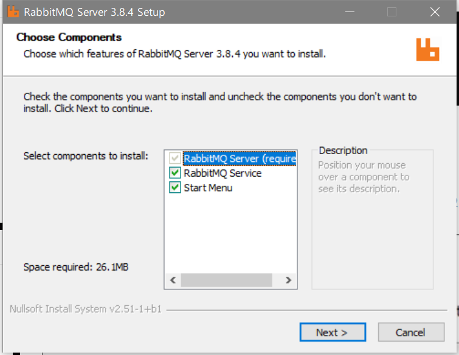The height and width of the screenshot is (355, 459).
Task: Click the greyed RabbitMQ Server required checkbox
Action: point(174,158)
